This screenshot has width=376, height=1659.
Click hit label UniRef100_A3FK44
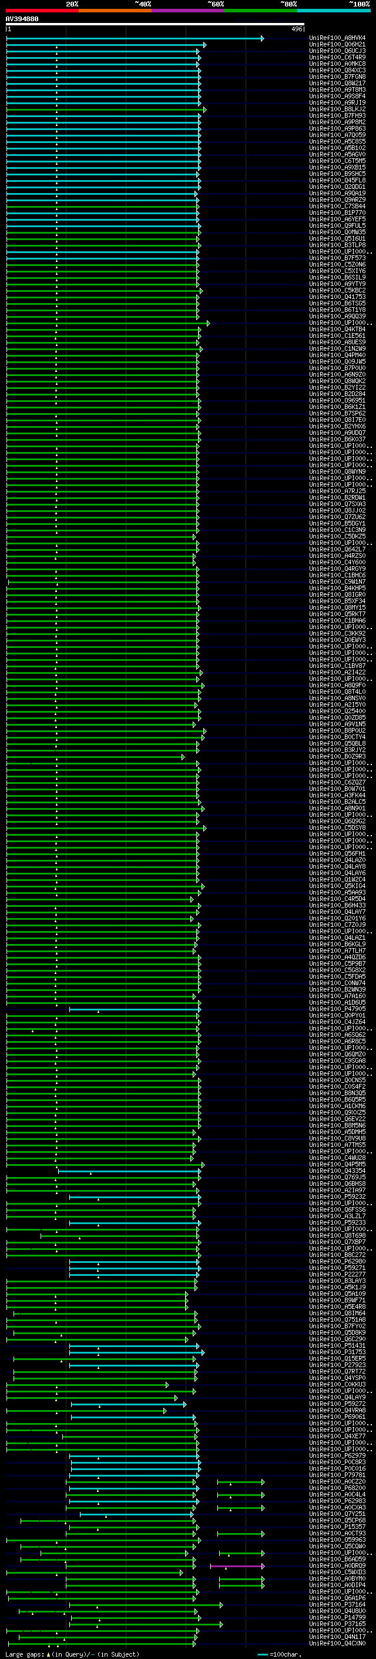point(337,796)
